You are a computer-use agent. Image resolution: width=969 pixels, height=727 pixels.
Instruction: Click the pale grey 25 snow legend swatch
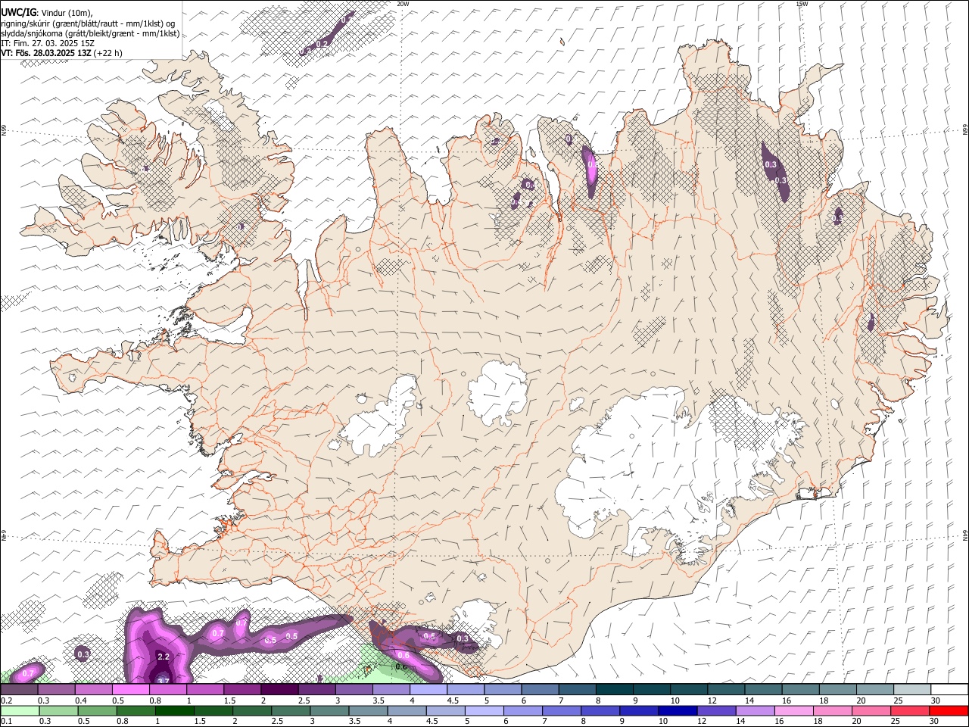pos(911,690)
